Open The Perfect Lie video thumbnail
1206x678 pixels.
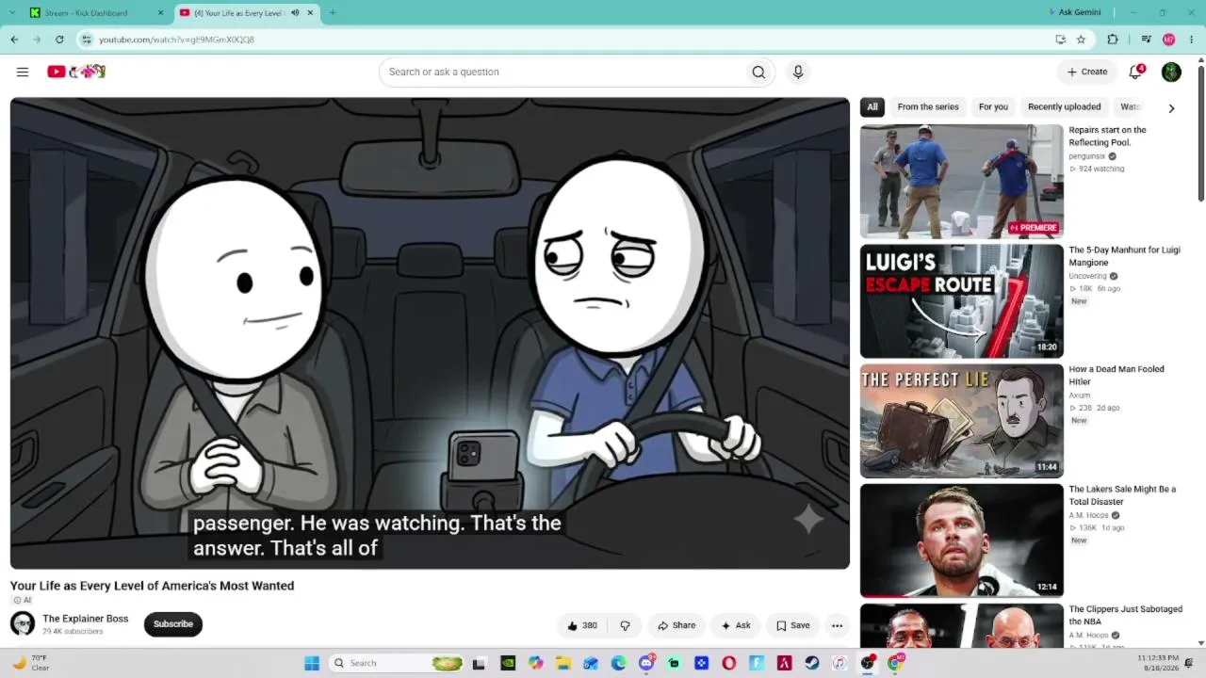[x=961, y=421]
